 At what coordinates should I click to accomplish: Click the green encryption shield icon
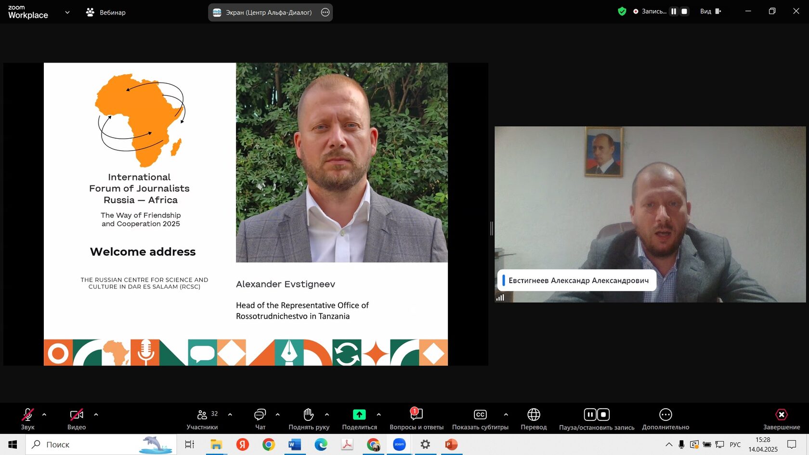pyautogui.click(x=622, y=12)
